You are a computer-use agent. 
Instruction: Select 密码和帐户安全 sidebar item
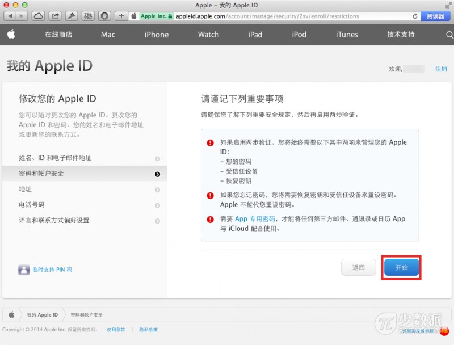pos(85,174)
